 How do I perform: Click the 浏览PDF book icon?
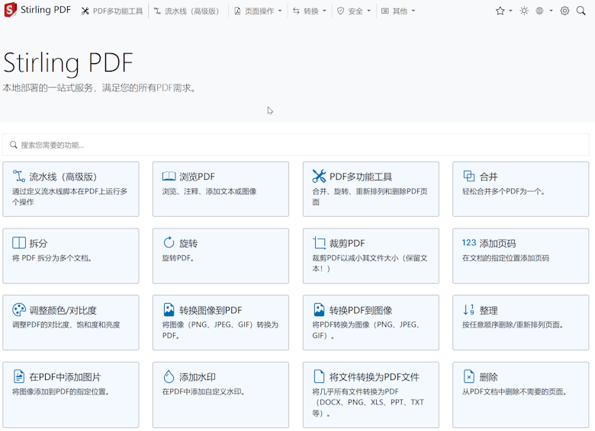pos(169,176)
